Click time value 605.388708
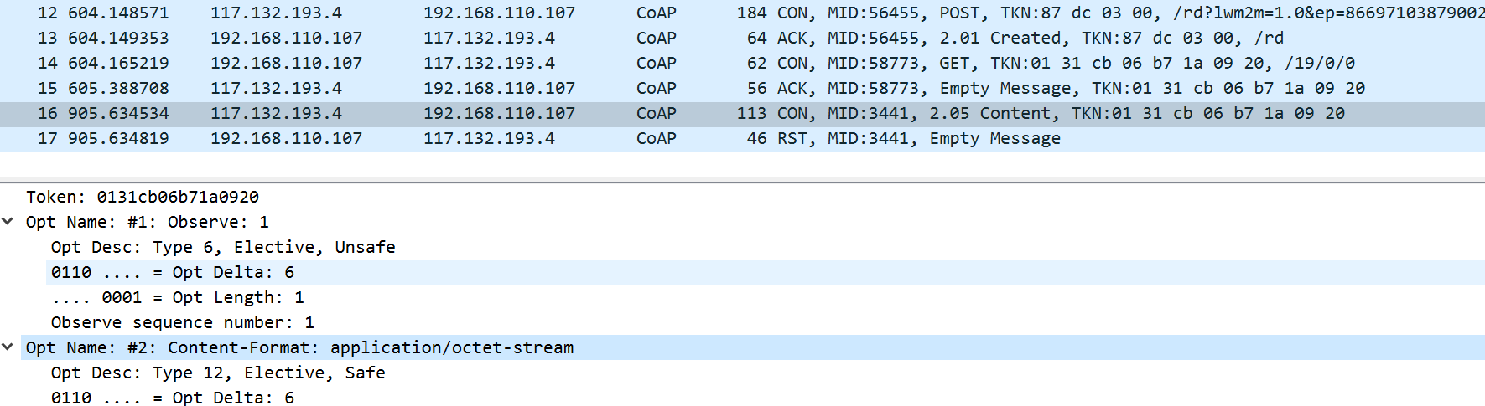1485x406 pixels. click(118, 88)
